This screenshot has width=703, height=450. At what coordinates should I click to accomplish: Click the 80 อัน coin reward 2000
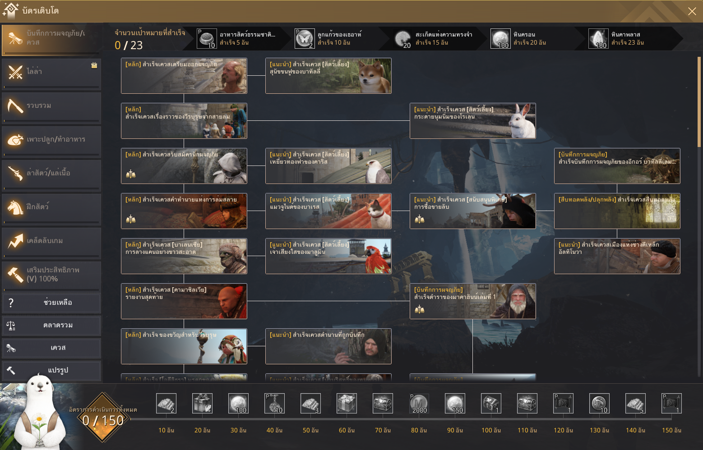click(x=419, y=404)
